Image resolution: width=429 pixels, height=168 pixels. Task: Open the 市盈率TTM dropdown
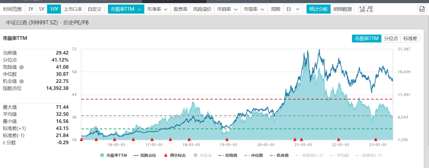(x=126, y=9)
